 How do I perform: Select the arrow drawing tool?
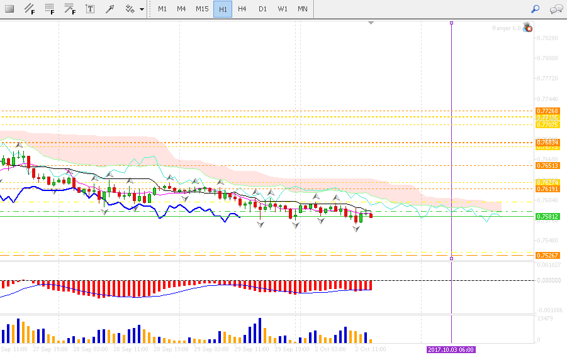tap(109, 9)
